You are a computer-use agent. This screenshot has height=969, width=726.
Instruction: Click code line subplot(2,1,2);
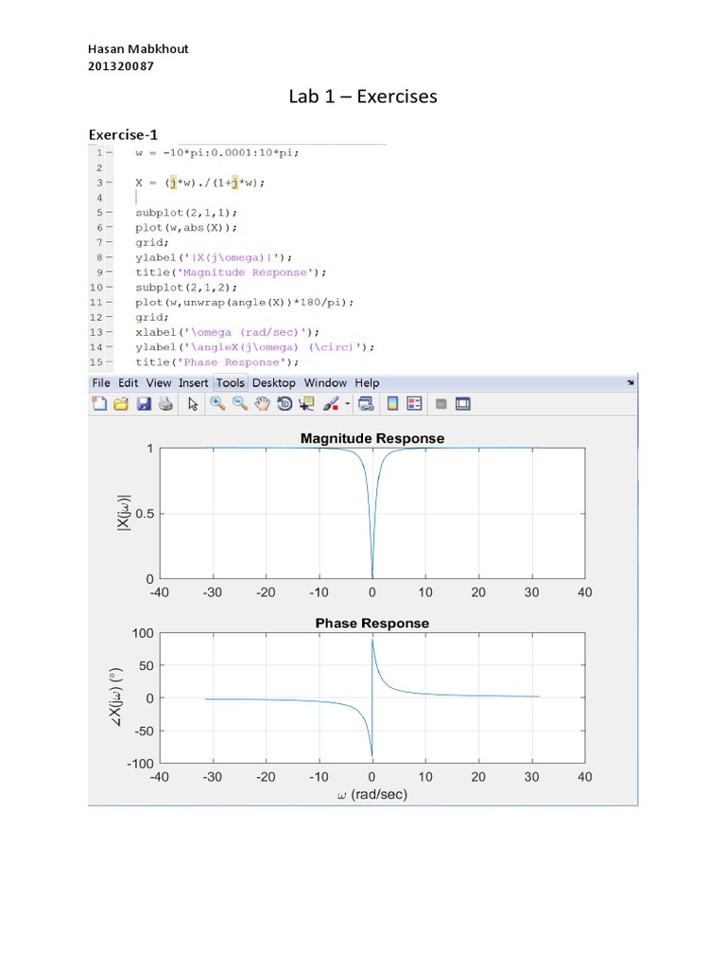(x=186, y=288)
